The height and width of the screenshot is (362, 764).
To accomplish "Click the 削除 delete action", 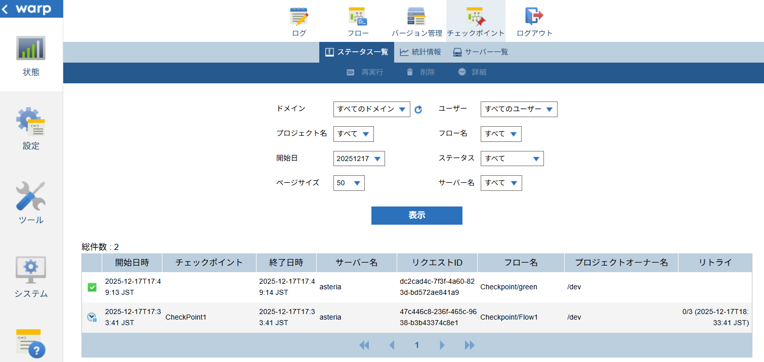I will coord(420,72).
